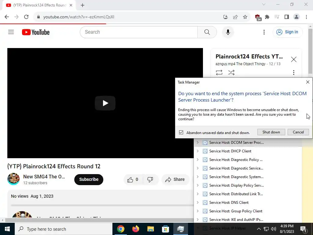
Task: Share the video
Action: 175,179
